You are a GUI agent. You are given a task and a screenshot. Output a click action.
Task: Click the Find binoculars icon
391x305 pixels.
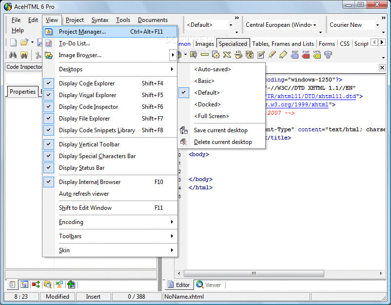click(13, 55)
